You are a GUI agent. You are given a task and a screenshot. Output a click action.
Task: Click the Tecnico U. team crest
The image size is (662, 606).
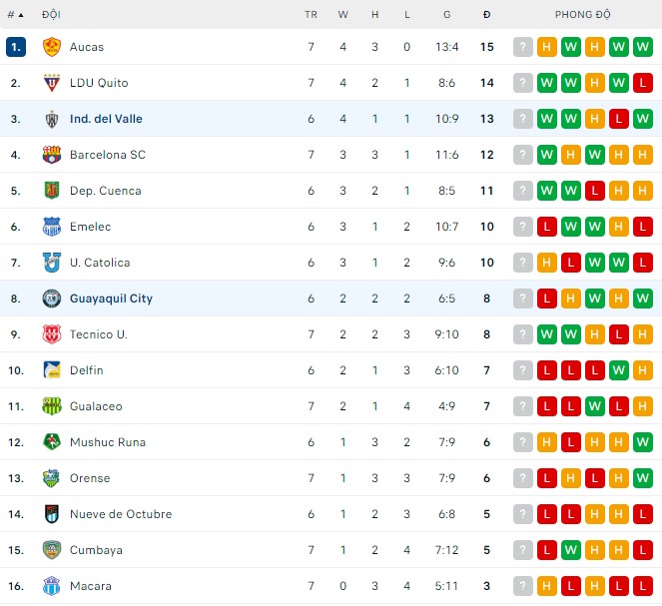coord(52,334)
